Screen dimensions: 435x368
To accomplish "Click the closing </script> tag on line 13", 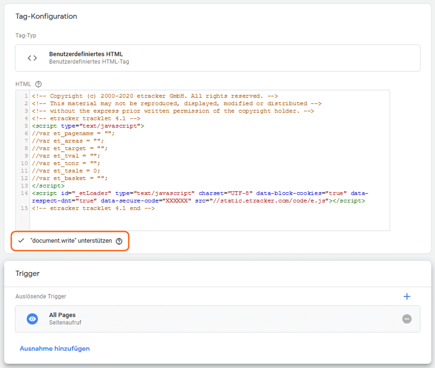I will pos(48,186).
